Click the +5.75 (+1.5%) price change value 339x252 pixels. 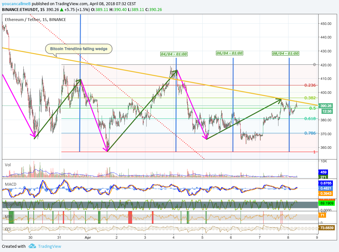(77, 9)
